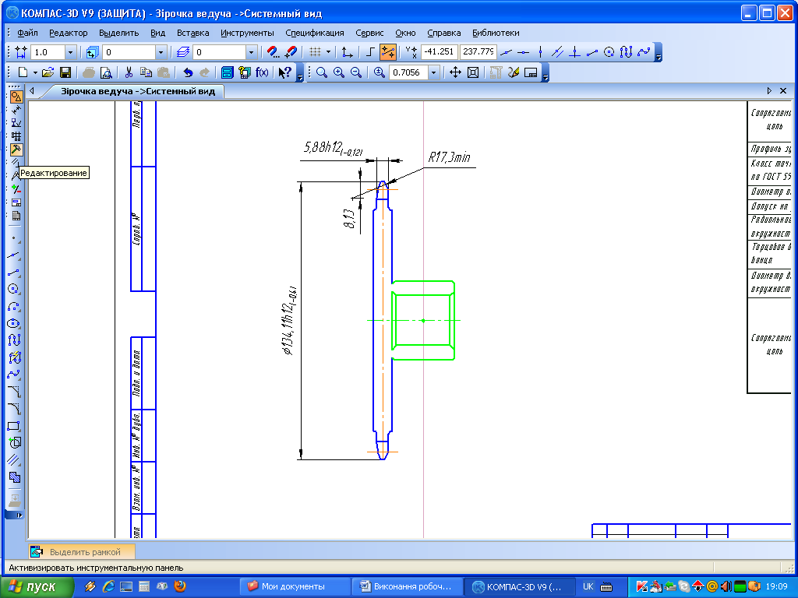
Task: Close the document tab with X
Action: [783, 90]
